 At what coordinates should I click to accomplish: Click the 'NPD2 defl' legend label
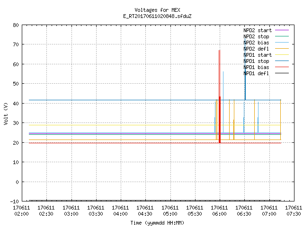(256, 49)
